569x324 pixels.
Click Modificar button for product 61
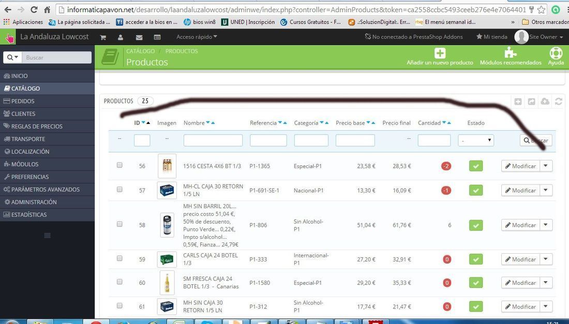click(x=520, y=306)
